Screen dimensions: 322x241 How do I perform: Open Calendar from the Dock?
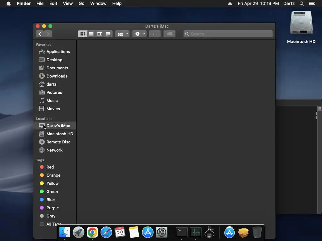coord(120,232)
